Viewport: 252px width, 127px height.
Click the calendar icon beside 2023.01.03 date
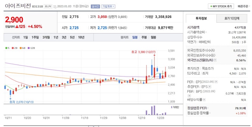point(55,6)
